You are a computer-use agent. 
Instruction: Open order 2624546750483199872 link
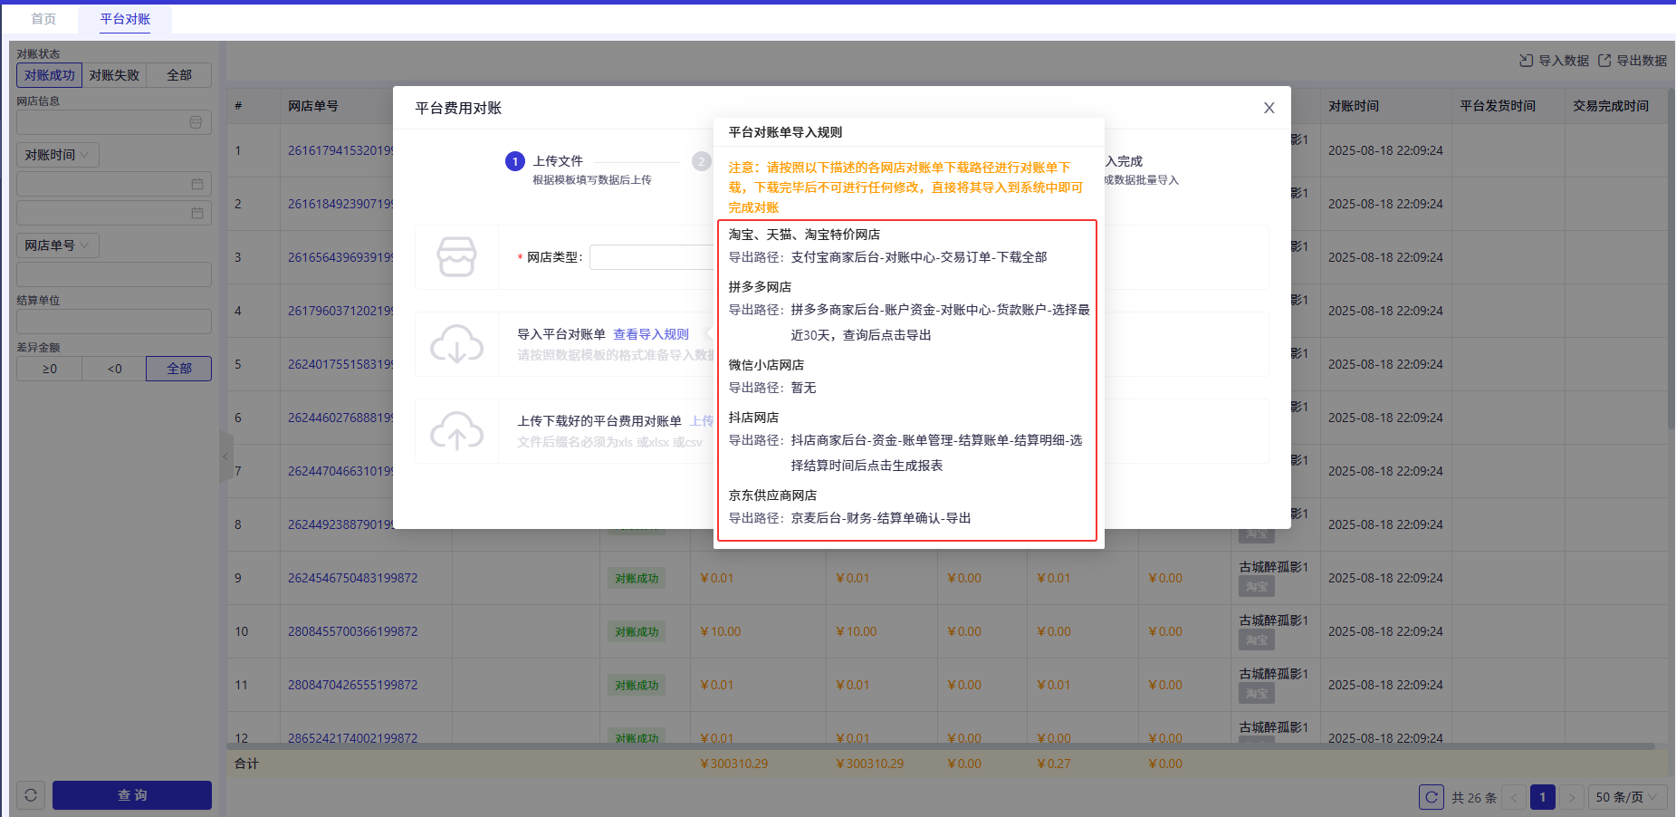pos(353,578)
